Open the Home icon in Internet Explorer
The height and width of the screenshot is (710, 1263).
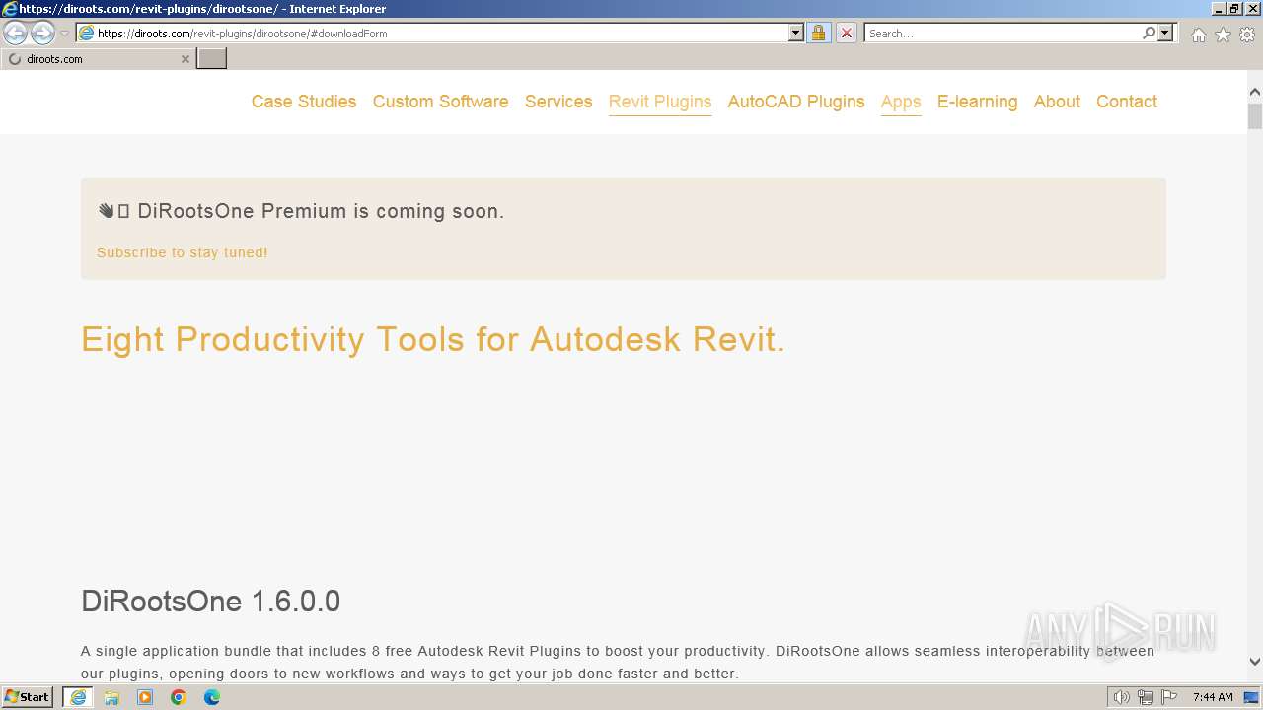[x=1198, y=34]
